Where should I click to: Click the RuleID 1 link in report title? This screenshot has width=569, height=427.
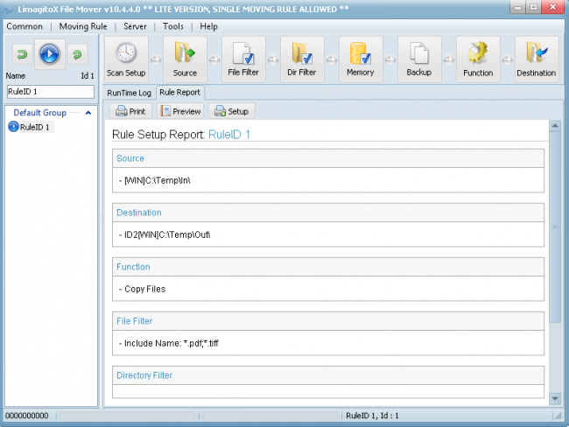pos(229,135)
